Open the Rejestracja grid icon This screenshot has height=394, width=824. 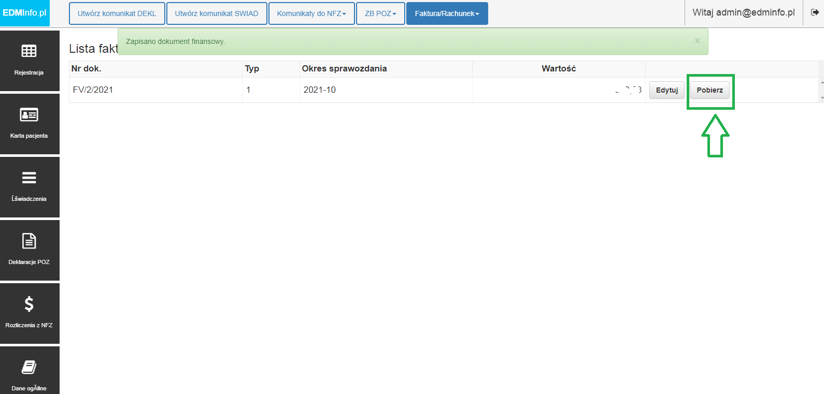[29, 51]
